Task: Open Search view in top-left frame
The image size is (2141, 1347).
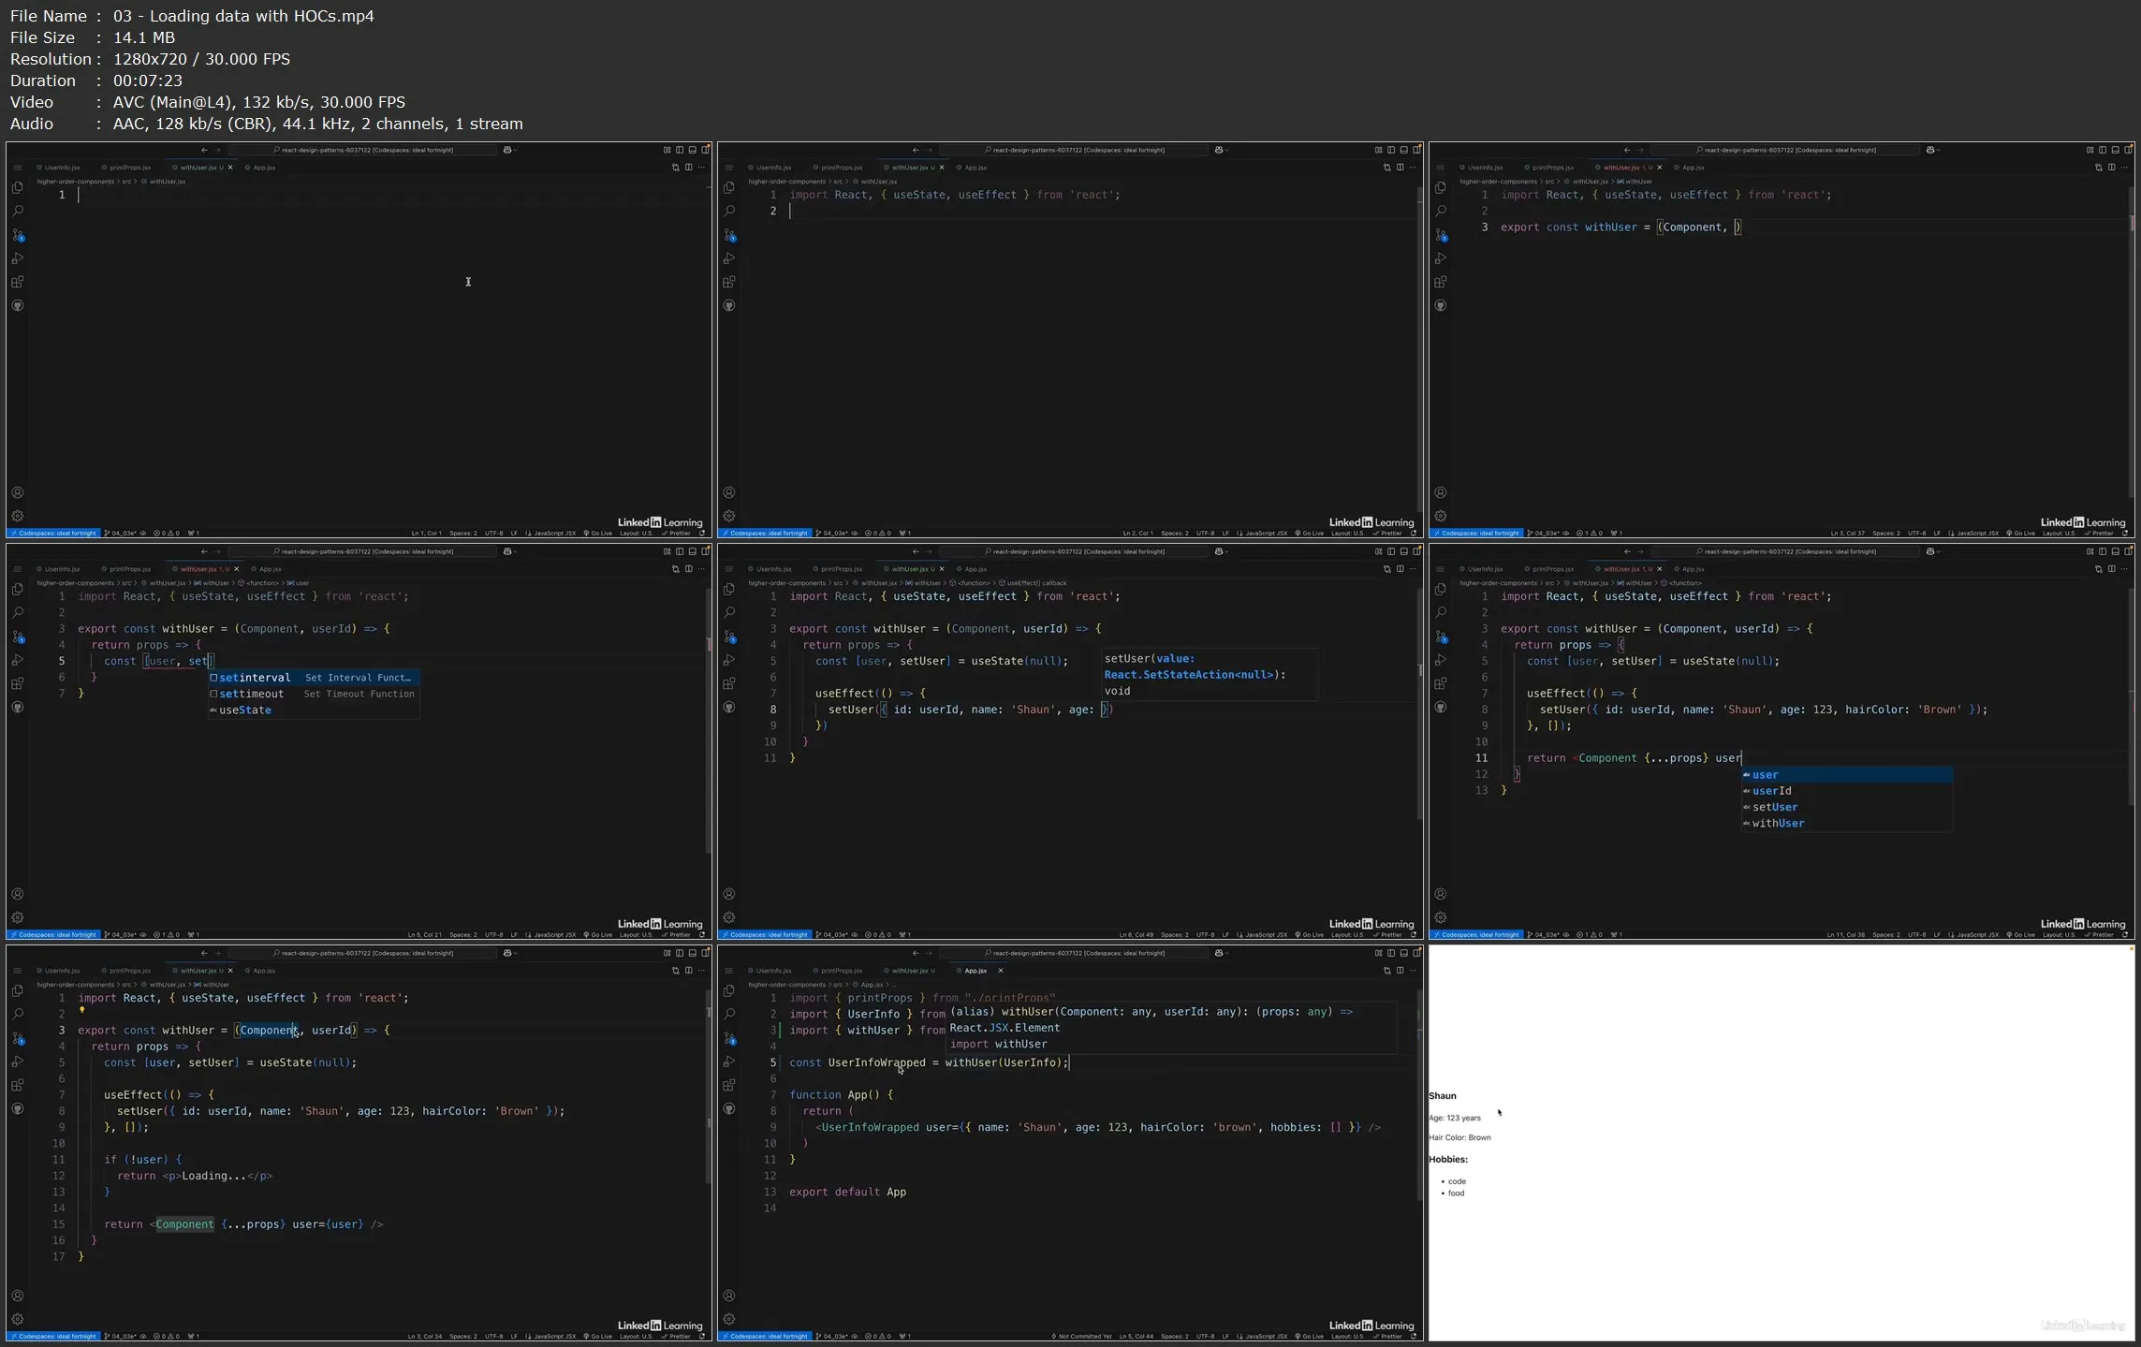Action: tap(18, 211)
